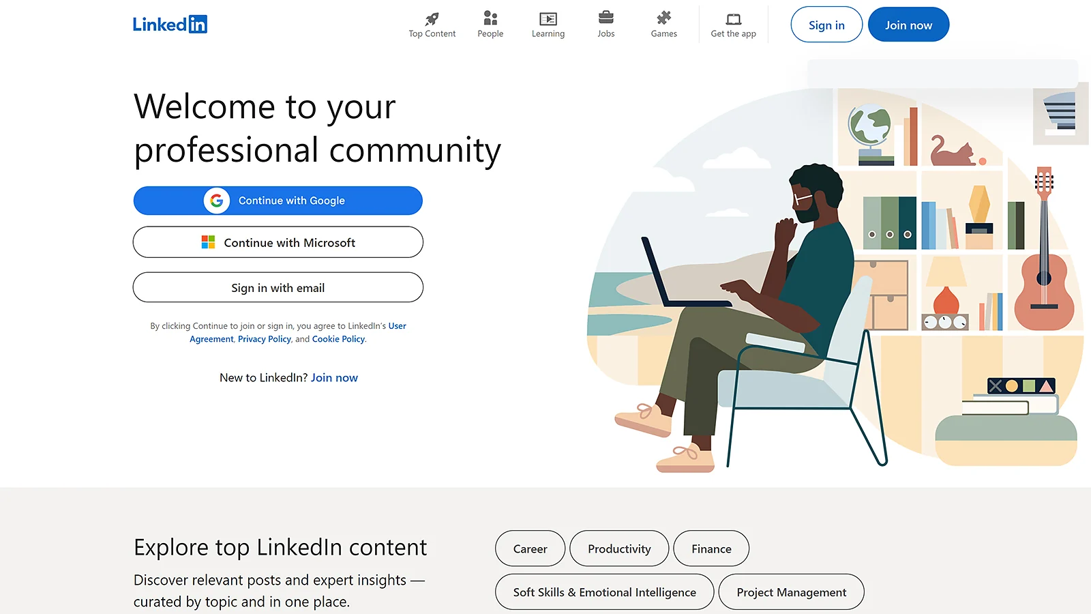
Task: Select the Productivity topic pill
Action: (619, 549)
